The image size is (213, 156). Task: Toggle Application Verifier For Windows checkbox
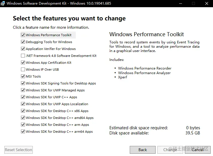(23, 49)
